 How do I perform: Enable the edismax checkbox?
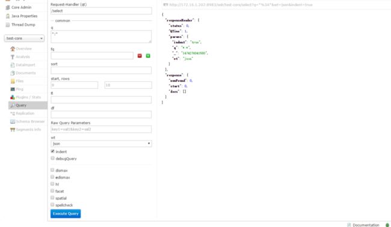point(52,177)
